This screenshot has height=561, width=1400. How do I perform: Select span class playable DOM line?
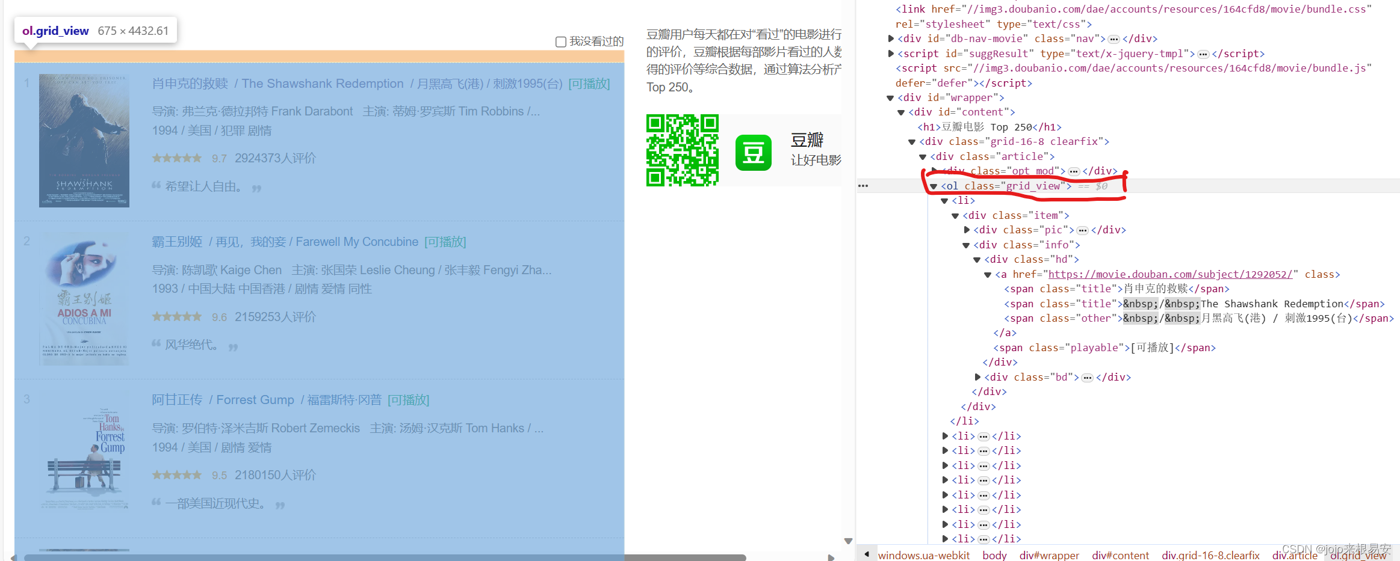pyautogui.click(x=1104, y=348)
